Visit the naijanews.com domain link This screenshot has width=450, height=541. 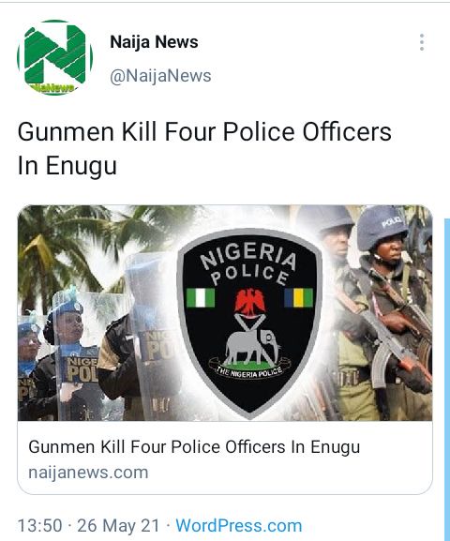[x=88, y=473]
